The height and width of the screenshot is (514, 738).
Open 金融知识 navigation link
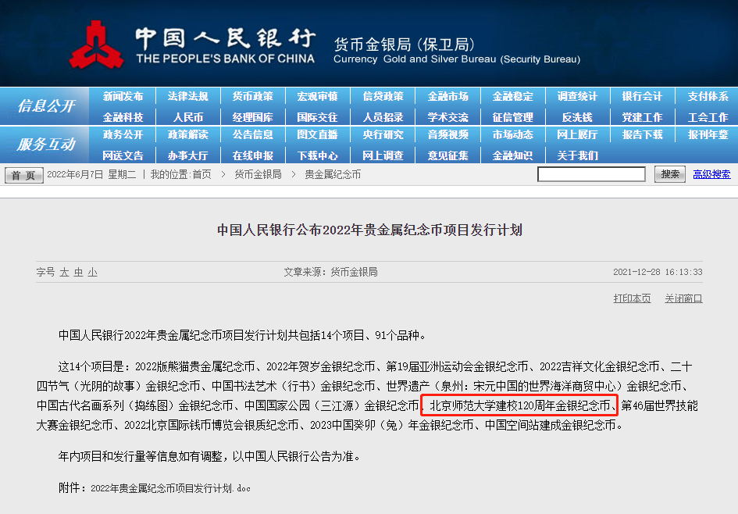coord(513,155)
